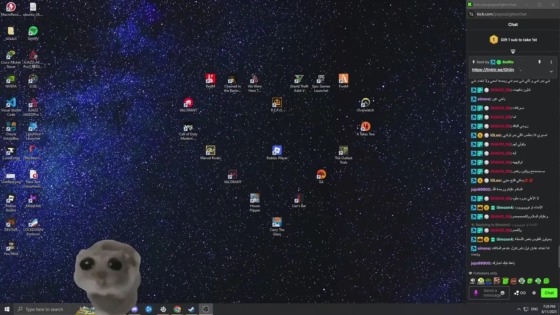
Task: Focus the Send a message field
Action: (x=489, y=293)
